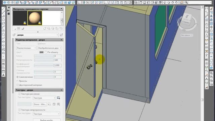Click the Блеск slider
This screenshot has height=121, width=215.
(44, 56)
